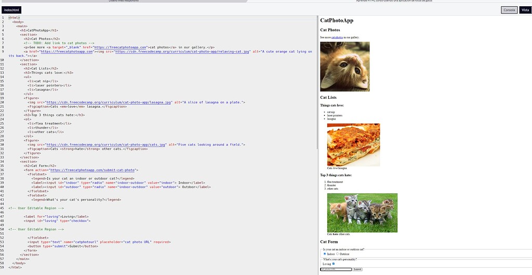Click the closing </html> tag on line 59
Image resolution: width=532 pixels, height=275 pixels.
click(15, 267)
